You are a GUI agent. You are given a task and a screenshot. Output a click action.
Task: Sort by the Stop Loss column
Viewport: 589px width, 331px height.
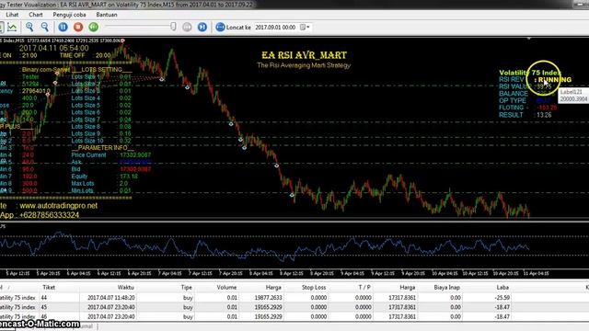tap(314, 287)
